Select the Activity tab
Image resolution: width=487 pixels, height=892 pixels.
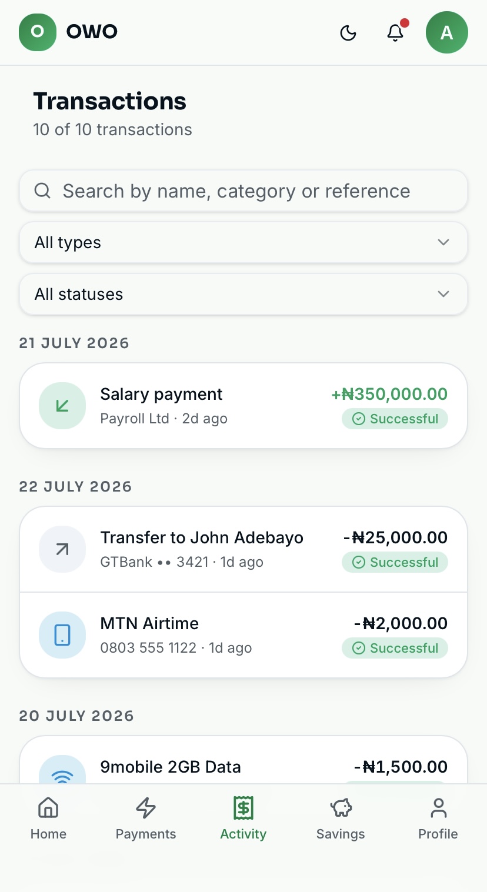[x=243, y=818]
